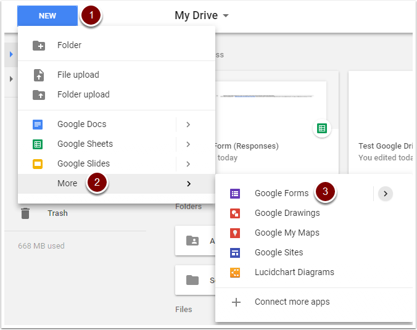Image resolution: width=417 pixels, height=330 pixels.
Task: Click the plus icon for connecting apps
Action: (x=236, y=302)
